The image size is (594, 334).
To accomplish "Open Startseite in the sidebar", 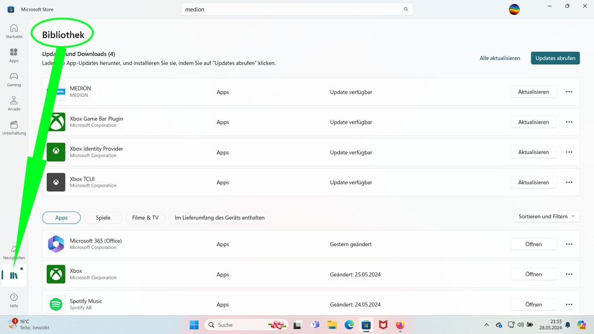I will 14,31.
